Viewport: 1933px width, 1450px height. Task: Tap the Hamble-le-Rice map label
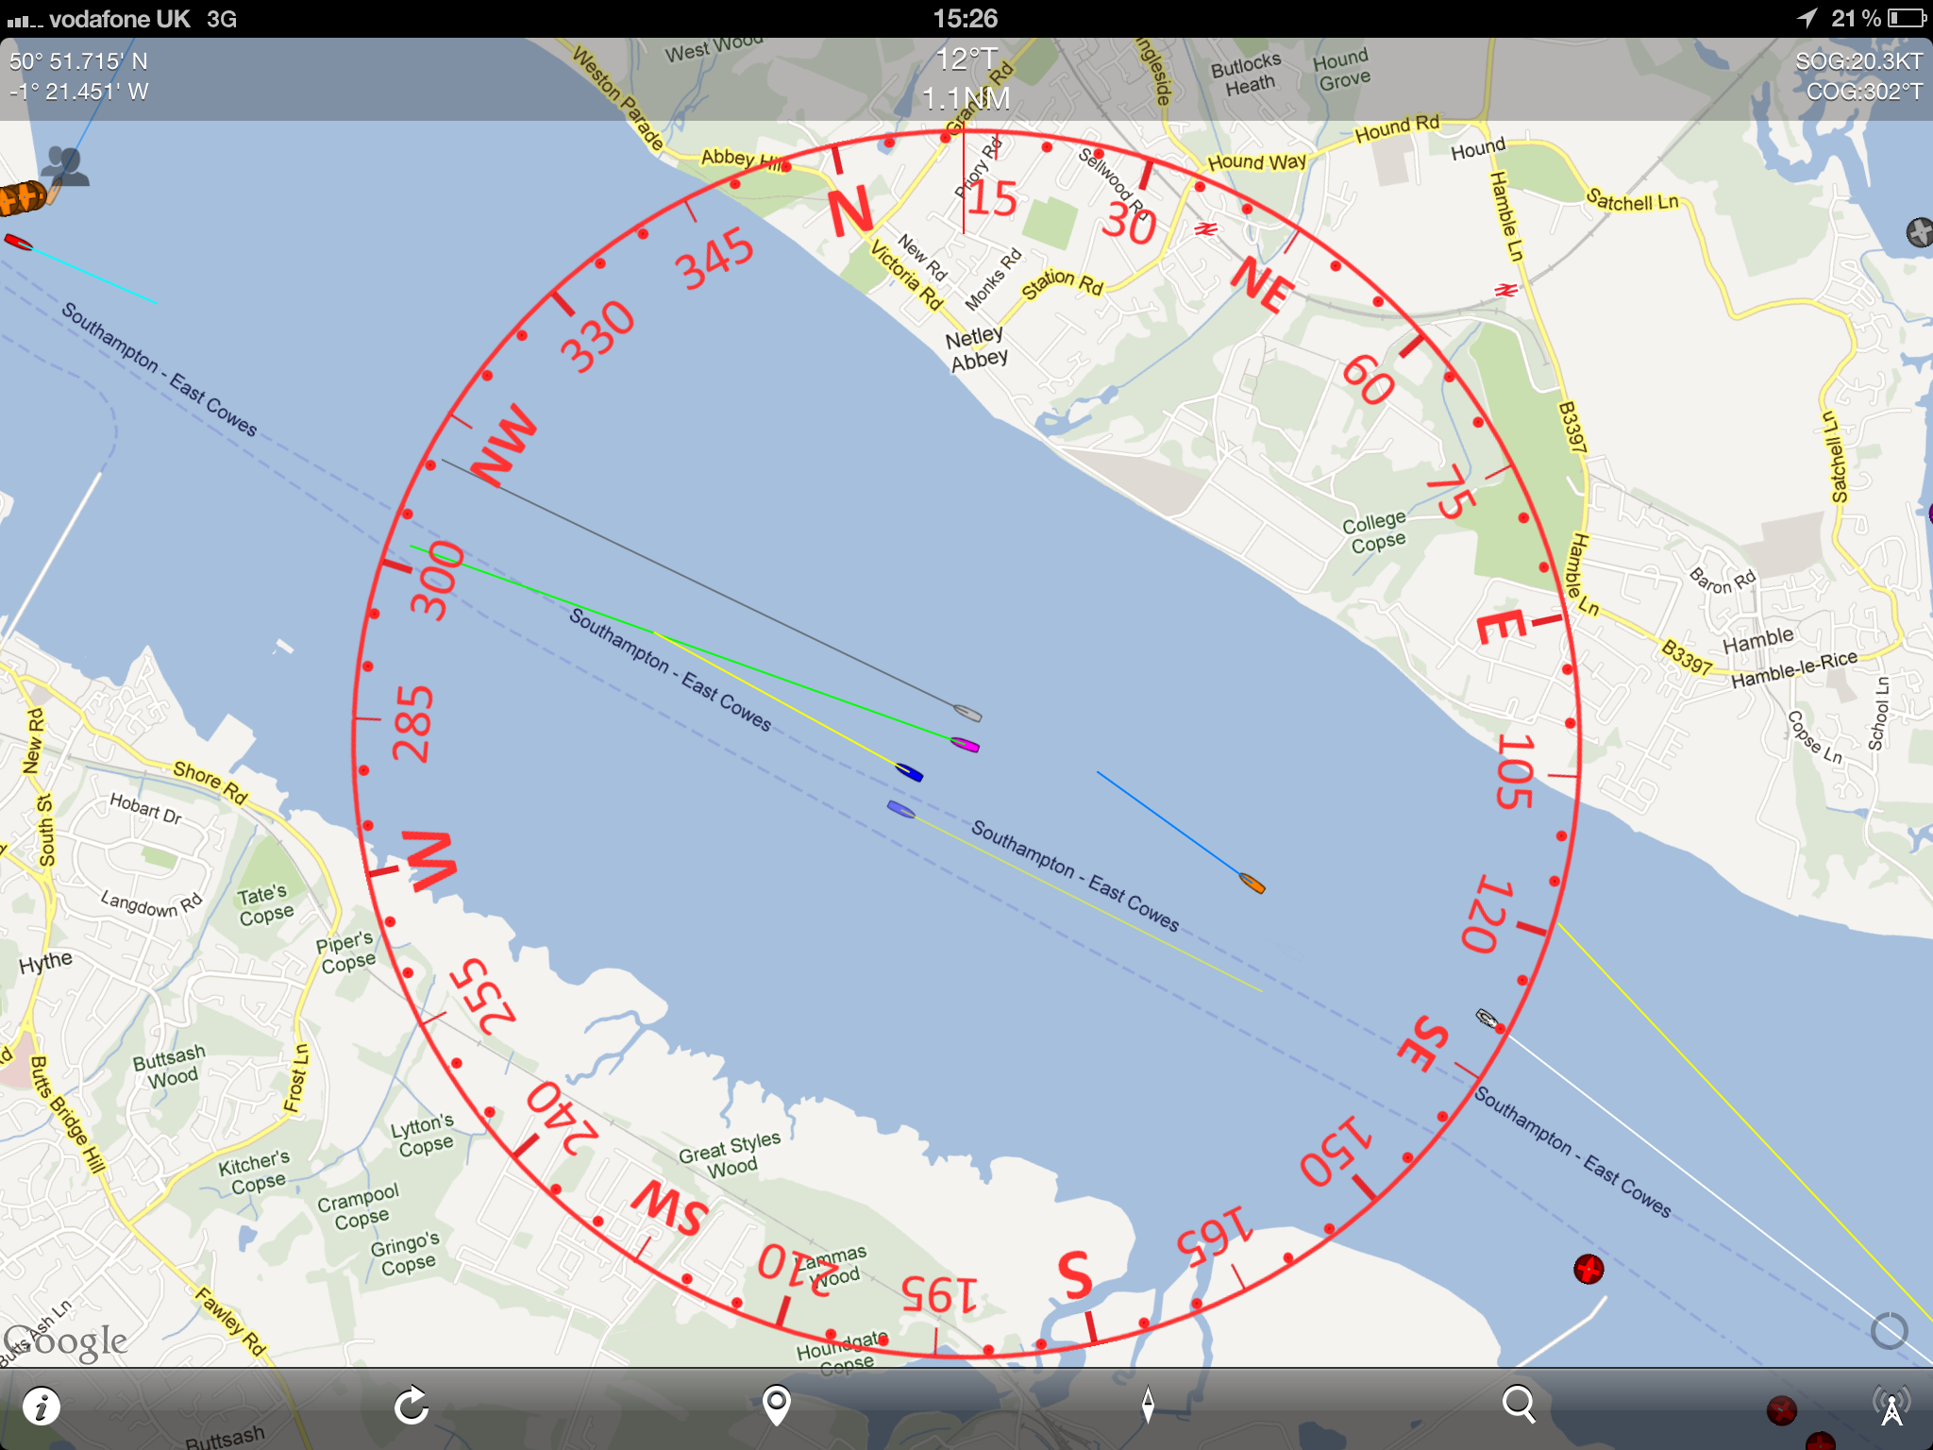pos(1794,669)
